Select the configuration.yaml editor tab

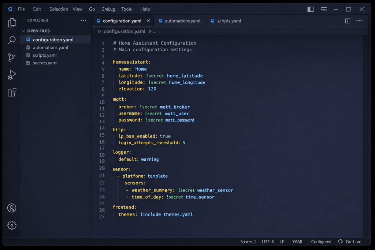122,21
